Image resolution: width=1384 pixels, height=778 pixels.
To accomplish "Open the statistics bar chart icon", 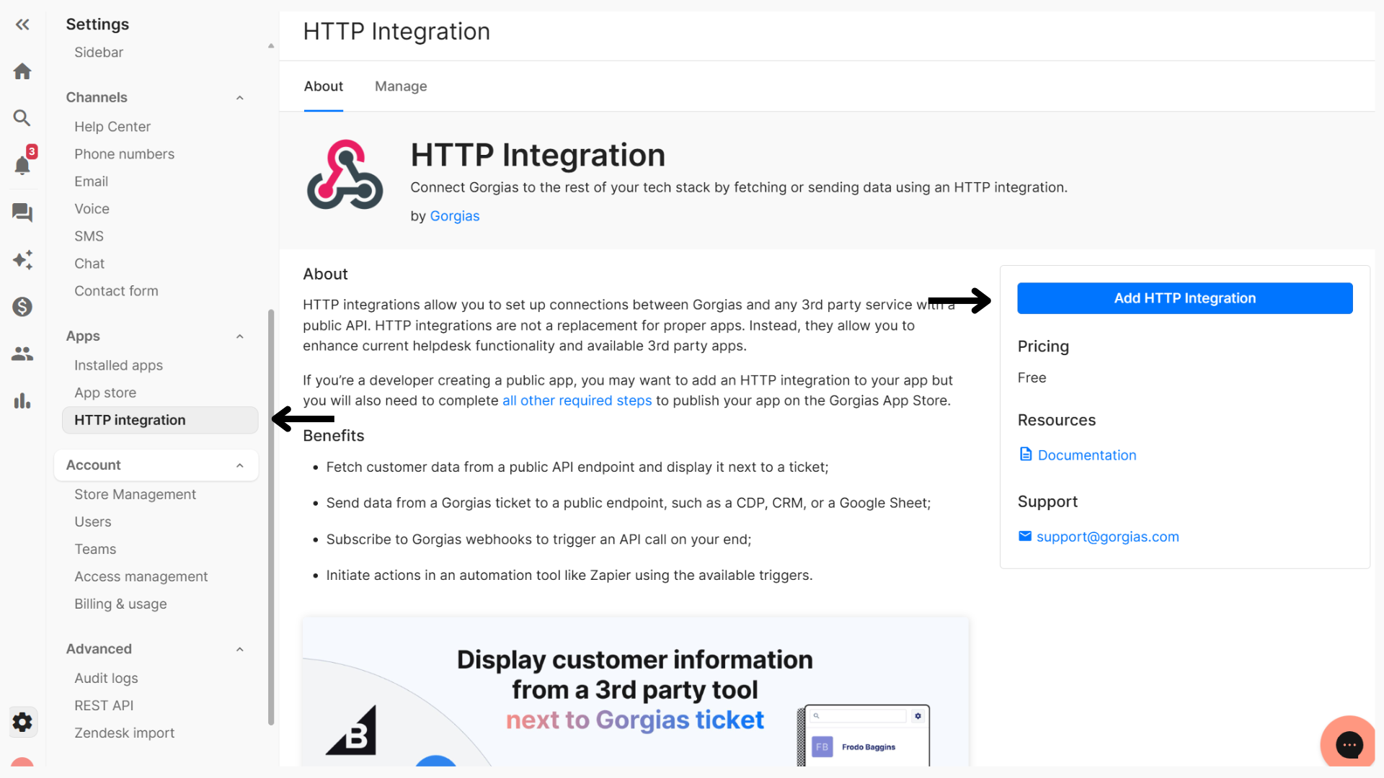I will click(22, 401).
